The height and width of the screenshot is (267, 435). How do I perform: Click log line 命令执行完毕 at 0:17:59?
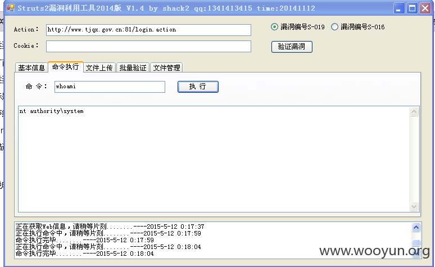[x=85, y=240]
